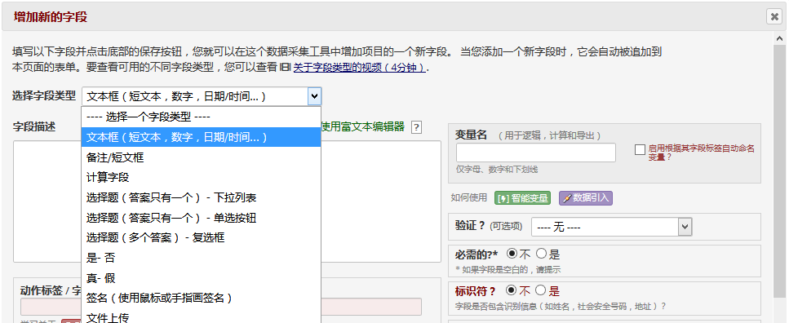Select 选择题 下拉列表 option
Screen dimensions: 789x323
[x=201, y=197]
